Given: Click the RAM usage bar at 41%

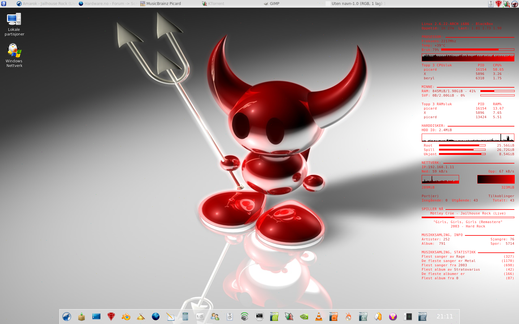Looking at the screenshot, I should point(497,91).
